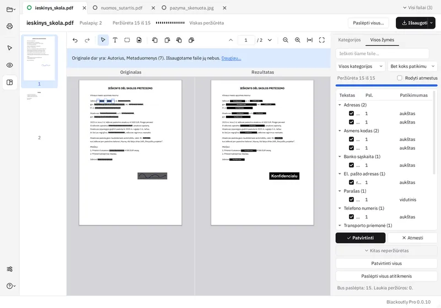441x308 pixels.
Task: Select the Visos žymės tab
Action: coord(382,40)
